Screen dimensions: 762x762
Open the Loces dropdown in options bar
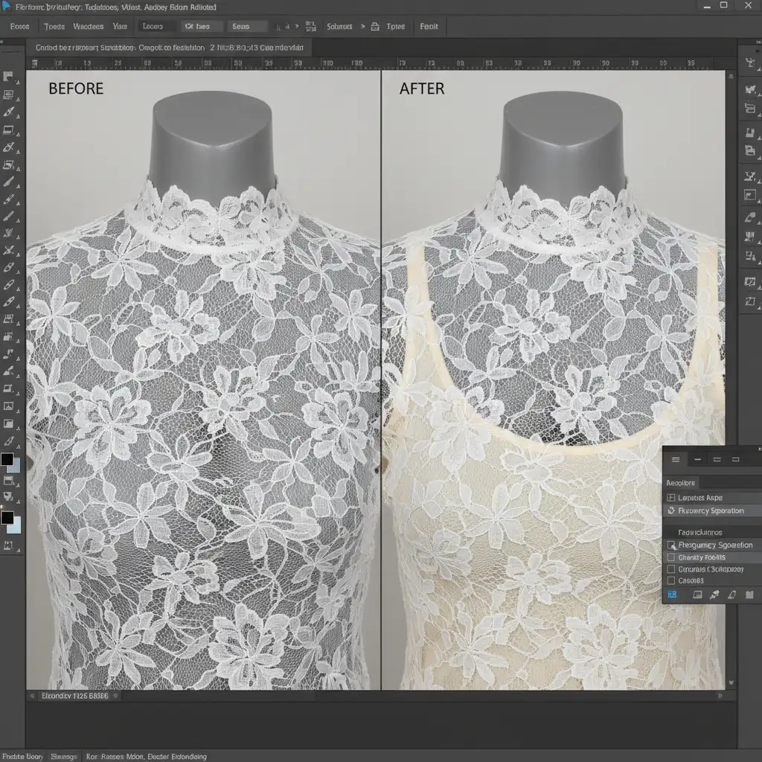pyautogui.click(x=158, y=26)
